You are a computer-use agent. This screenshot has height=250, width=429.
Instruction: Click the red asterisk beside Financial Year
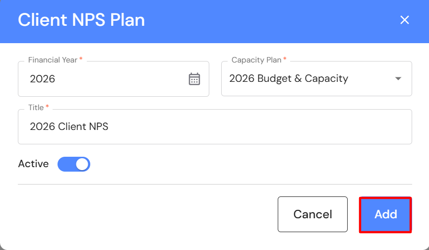pyautogui.click(x=81, y=60)
